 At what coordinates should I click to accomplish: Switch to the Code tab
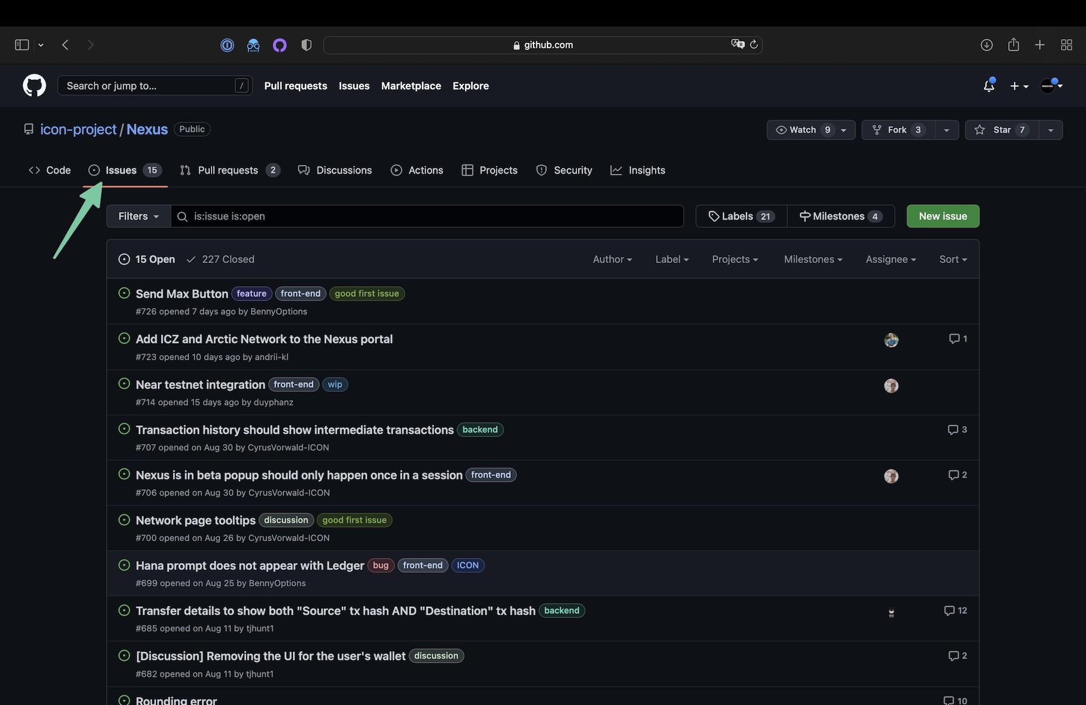(x=50, y=170)
